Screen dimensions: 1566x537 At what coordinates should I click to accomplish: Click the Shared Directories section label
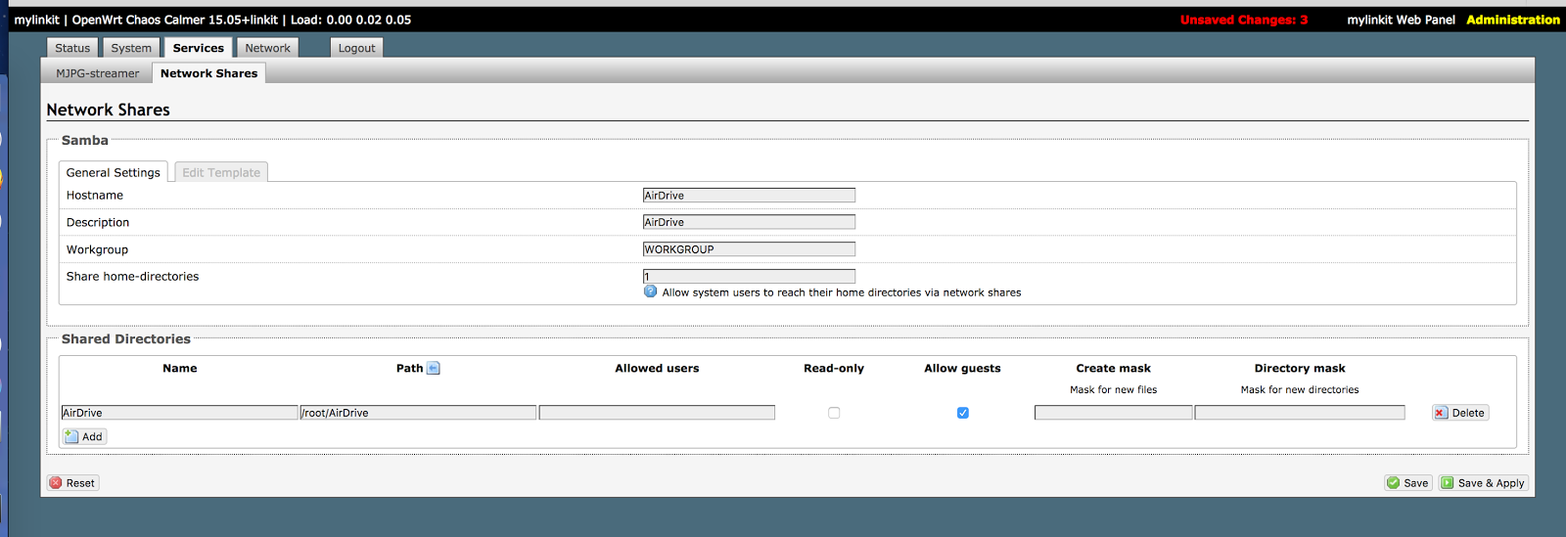coord(126,338)
